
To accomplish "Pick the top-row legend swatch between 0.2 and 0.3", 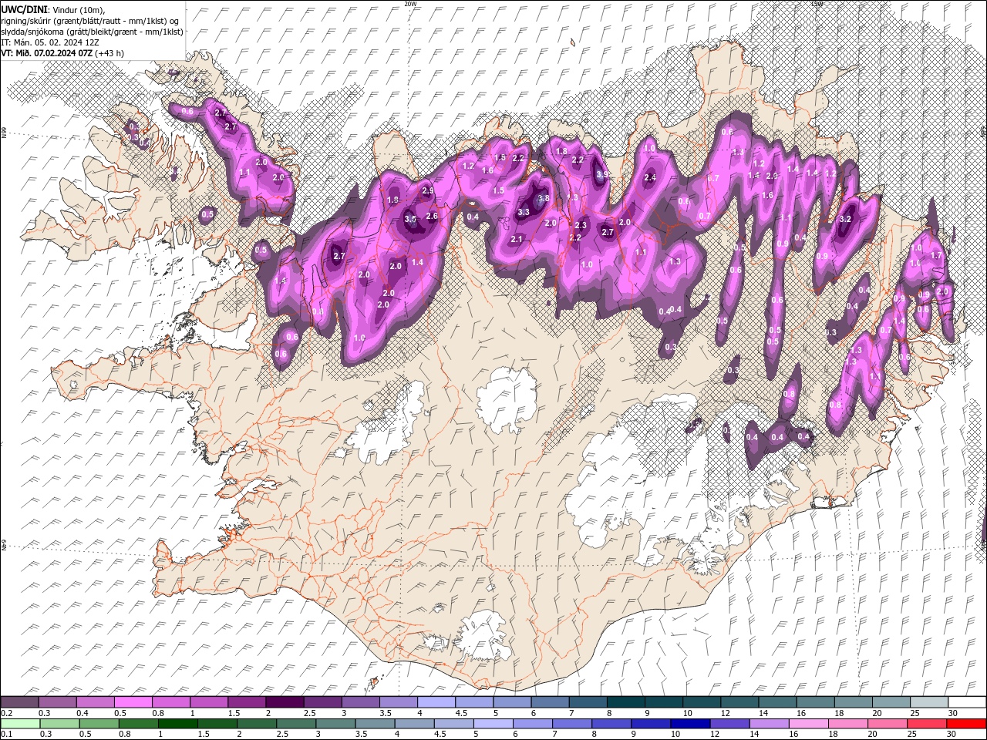I will tap(19, 702).
